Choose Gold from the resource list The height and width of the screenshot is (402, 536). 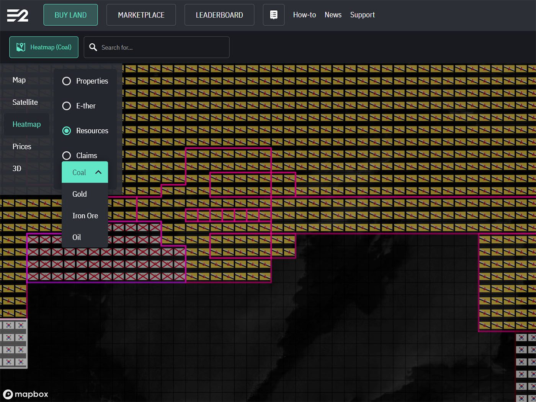tap(80, 194)
